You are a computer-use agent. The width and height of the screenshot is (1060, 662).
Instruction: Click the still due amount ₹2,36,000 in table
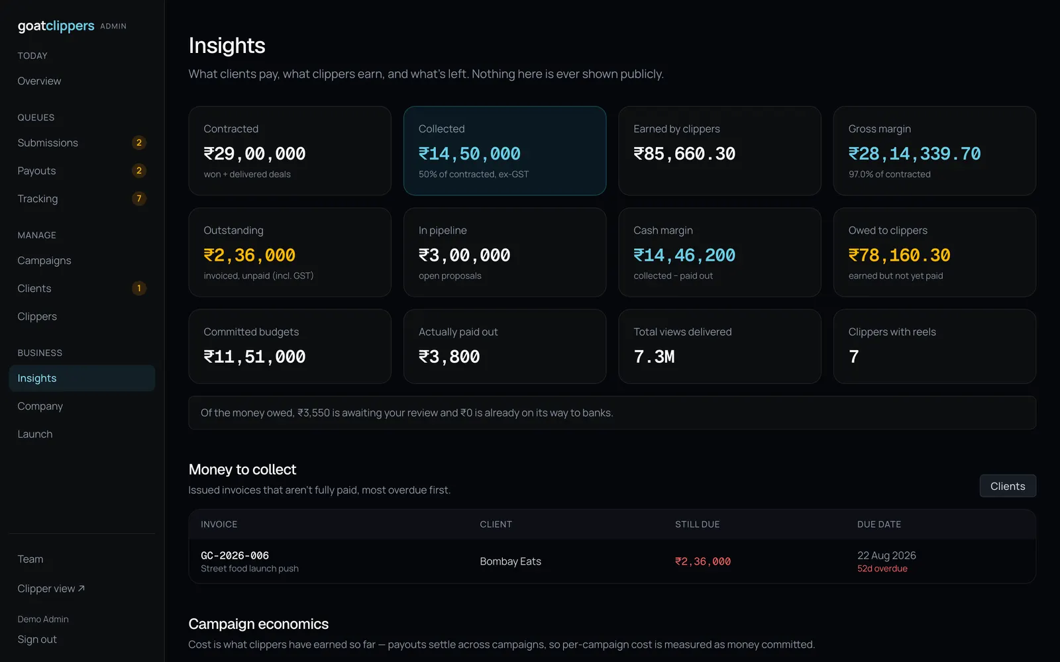coord(703,561)
